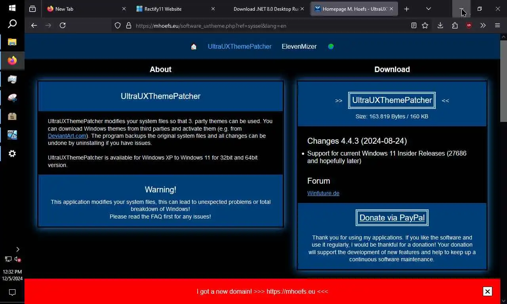This screenshot has width=507, height=304.
Task: Click the green dot in nav bar
Action: pos(331,46)
